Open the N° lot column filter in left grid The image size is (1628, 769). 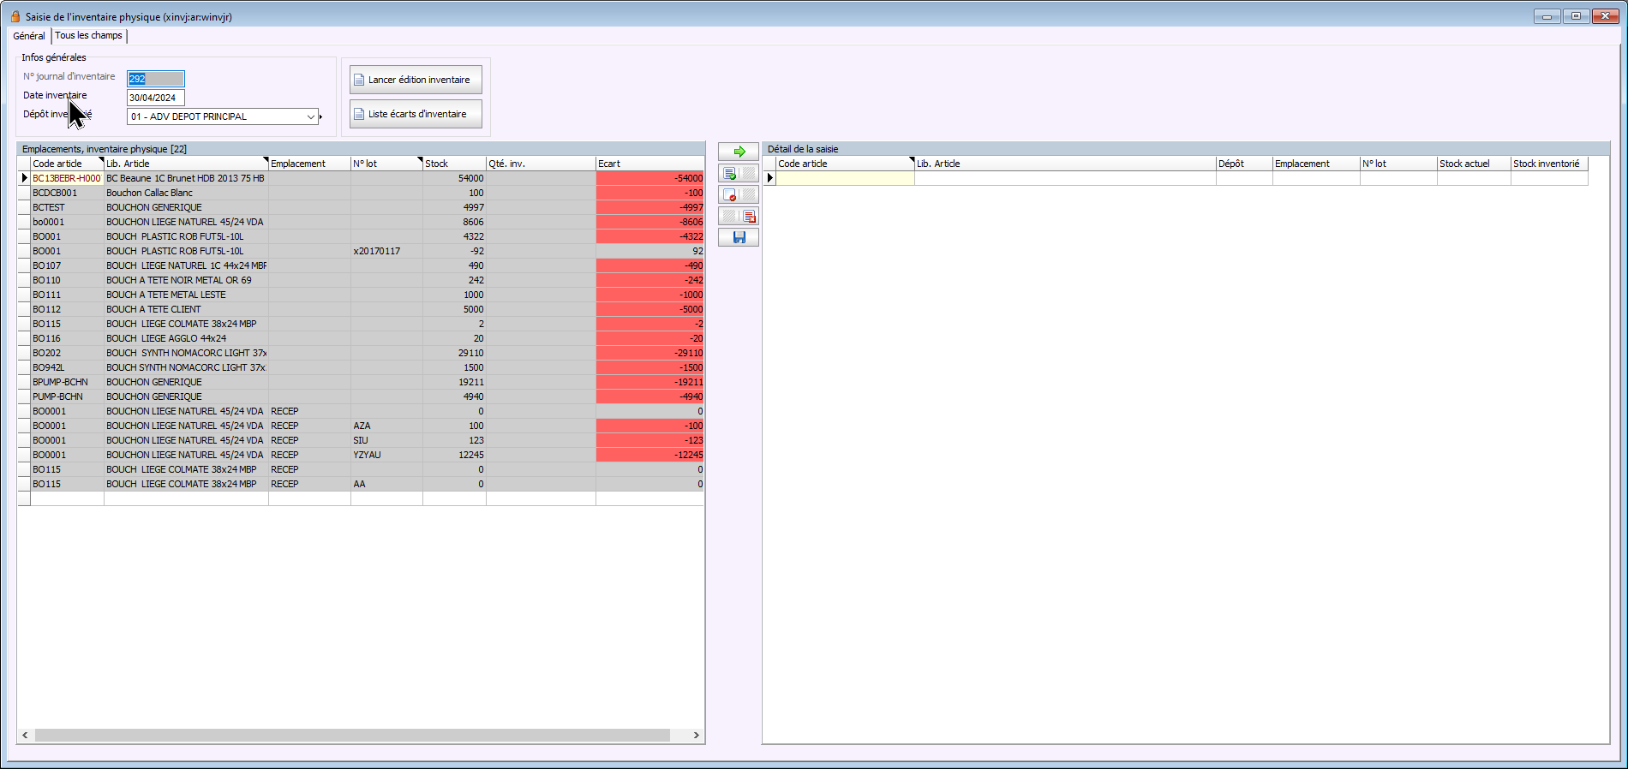419,160
